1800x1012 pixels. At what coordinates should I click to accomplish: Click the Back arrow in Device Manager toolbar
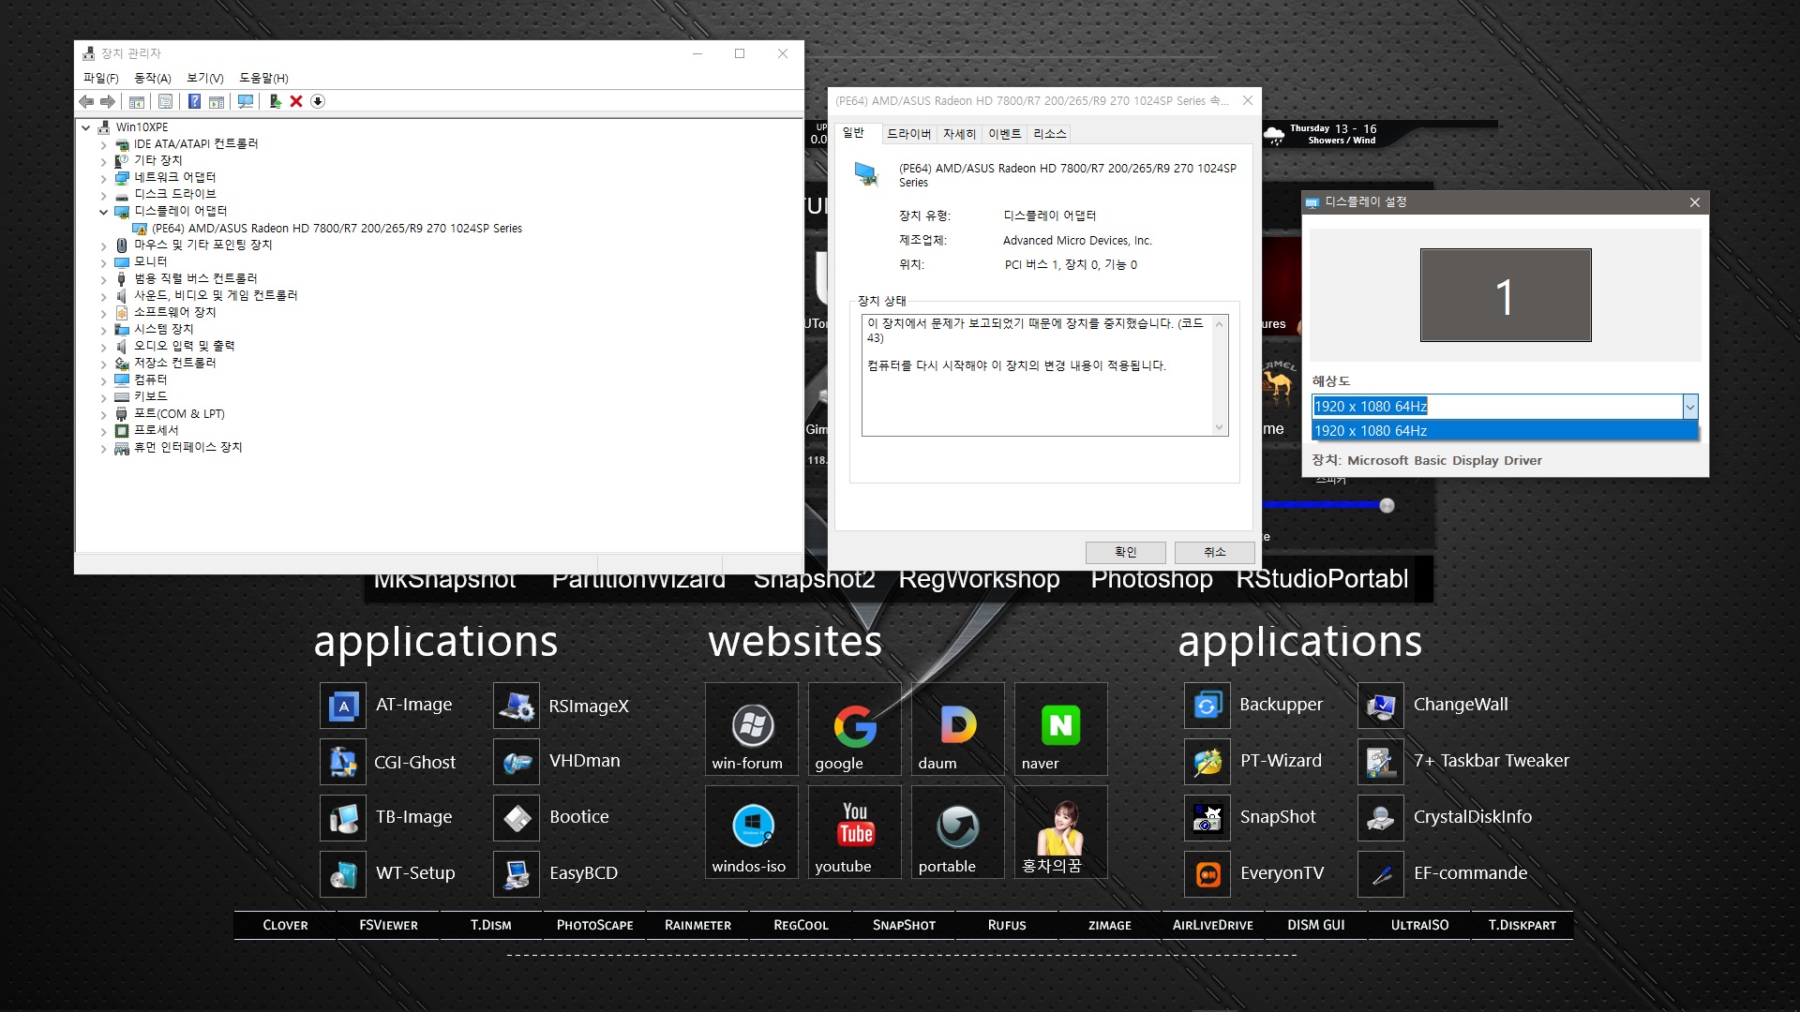(86, 101)
